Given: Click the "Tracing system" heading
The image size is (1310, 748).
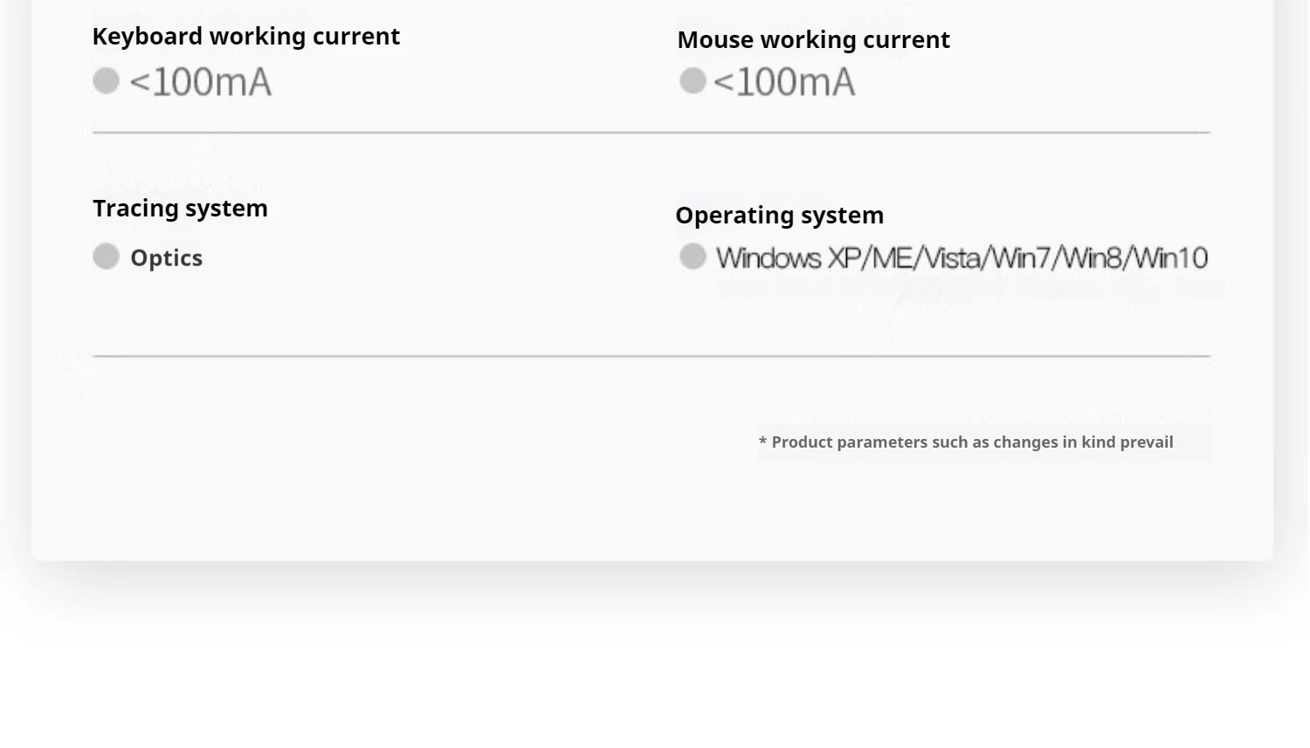Looking at the screenshot, I should pyautogui.click(x=180, y=209).
